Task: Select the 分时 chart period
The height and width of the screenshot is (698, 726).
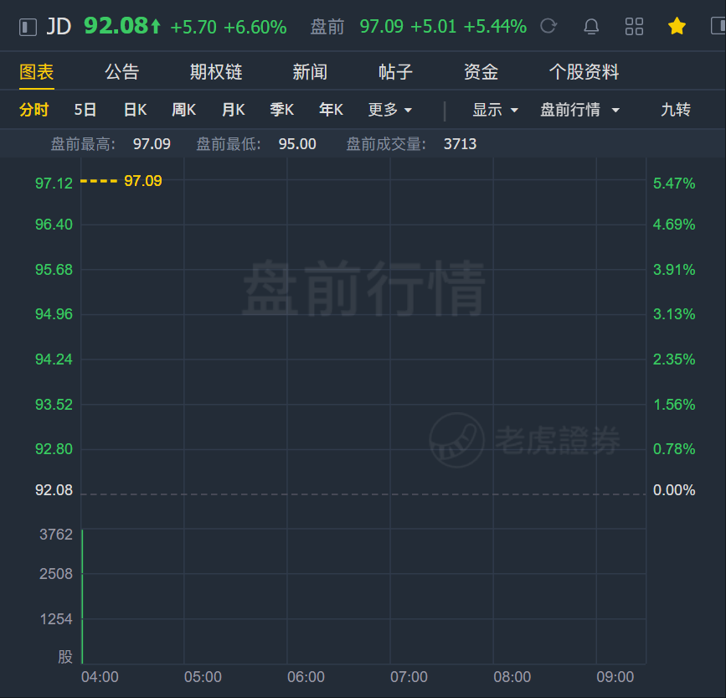Action: pos(33,110)
